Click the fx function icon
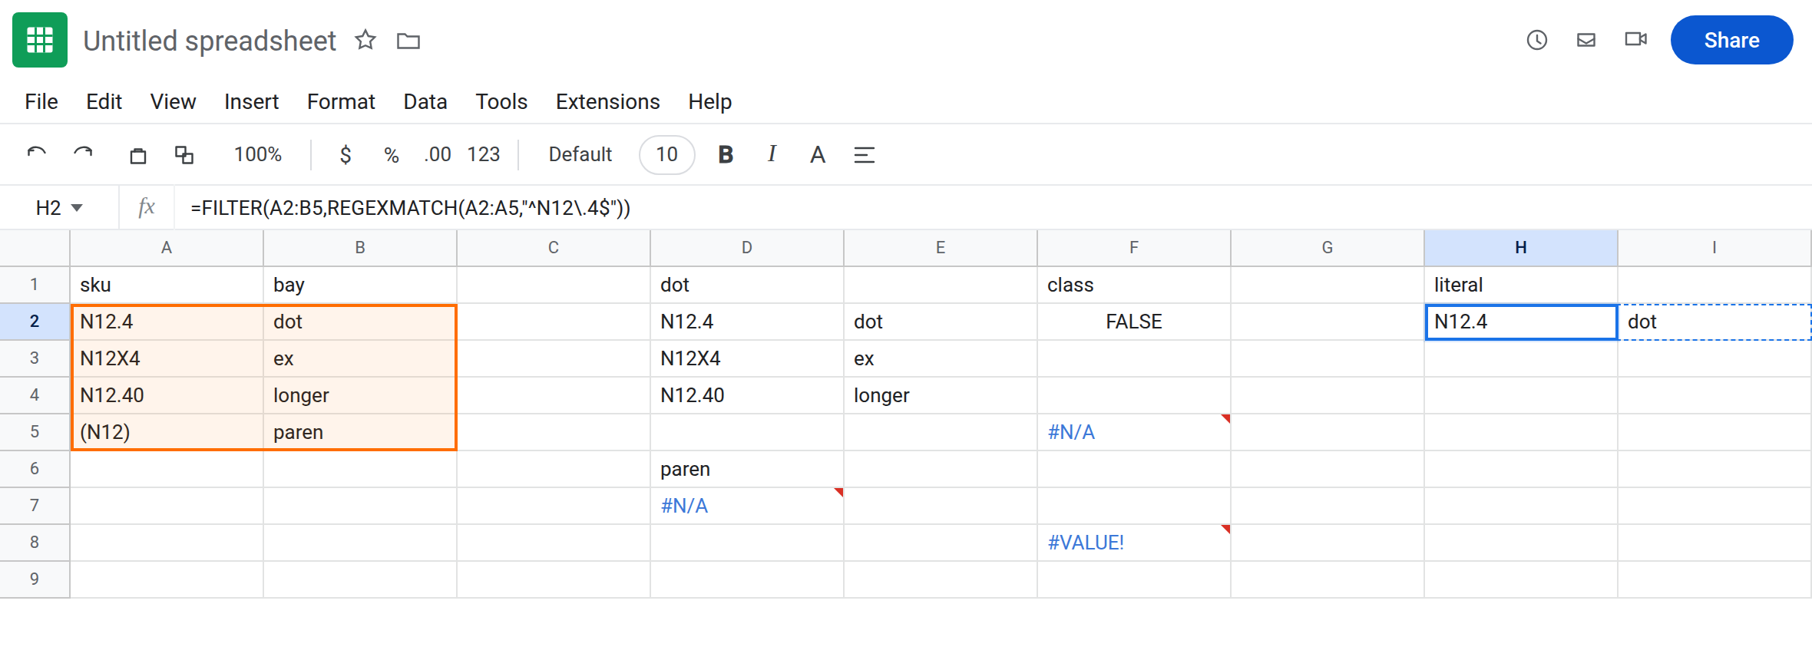This screenshot has width=1812, height=660. 146,207
